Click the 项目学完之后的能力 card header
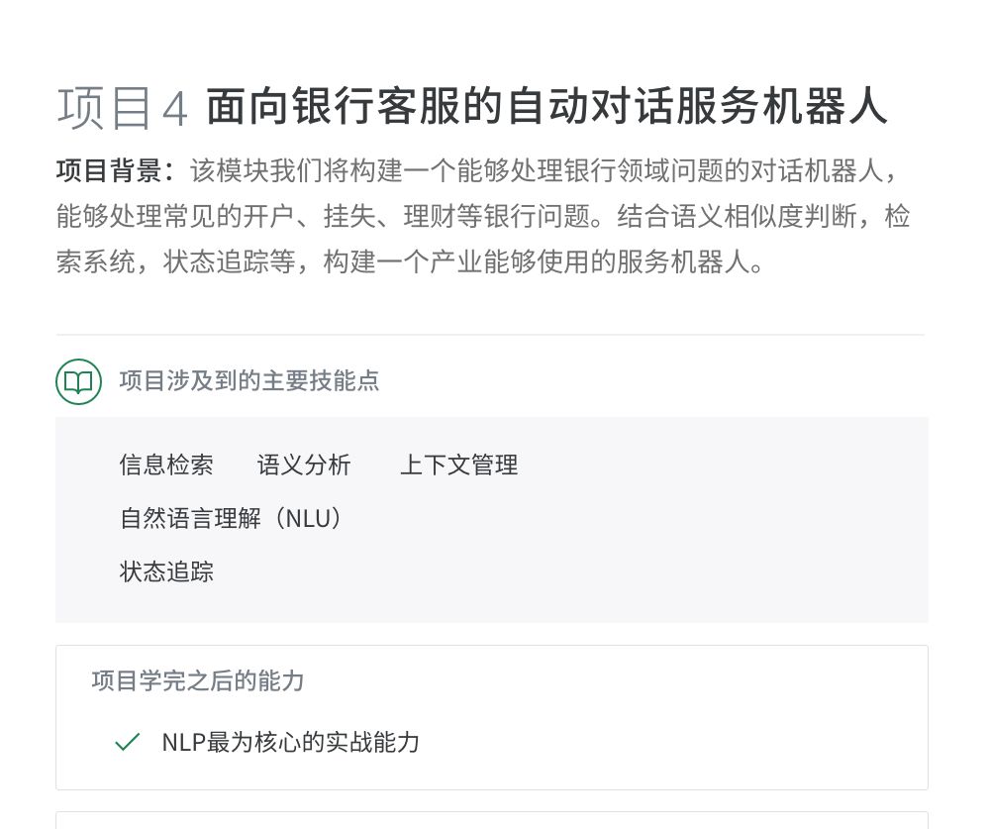Image resolution: width=990 pixels, height=829 pixels. coord(198,680)
